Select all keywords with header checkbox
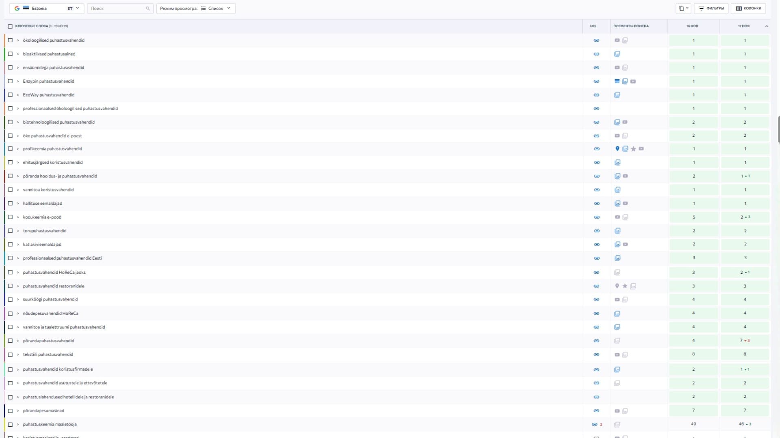780x438 pixels. coord(10,26)
